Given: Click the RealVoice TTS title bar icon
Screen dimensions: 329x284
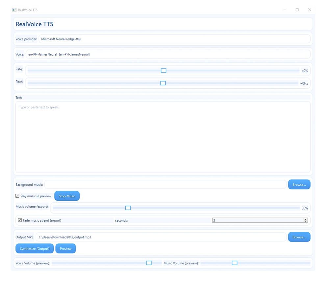Looking at the screenshot, I should (14, 10).
